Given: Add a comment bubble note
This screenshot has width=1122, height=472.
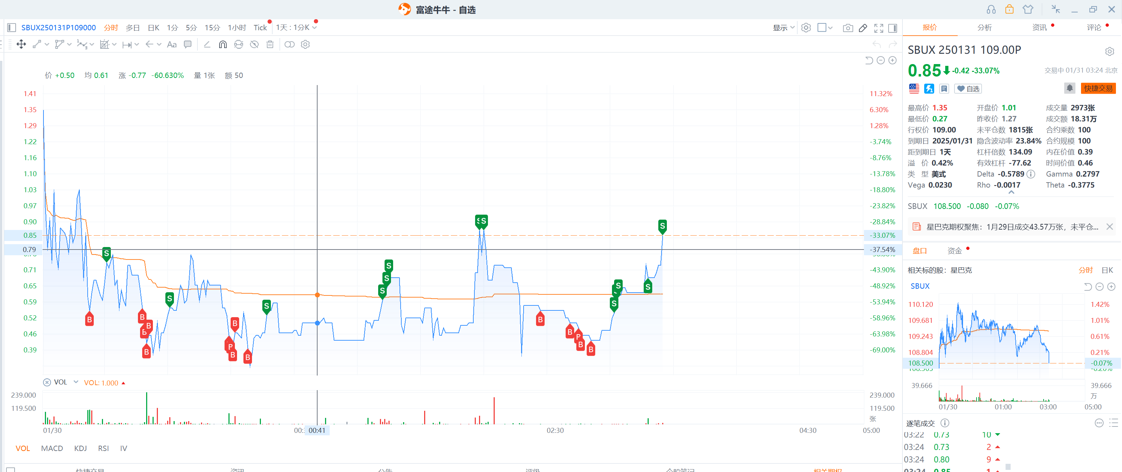Looking at the screenshot, I should click(188, 44).
